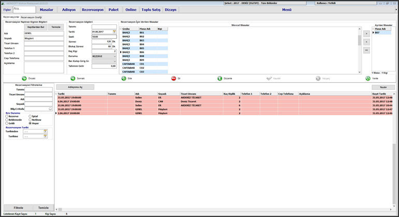Select reservation row 21.06.2017 19:00:00 Selim
The image size is (399, 217).
point(224,105)
